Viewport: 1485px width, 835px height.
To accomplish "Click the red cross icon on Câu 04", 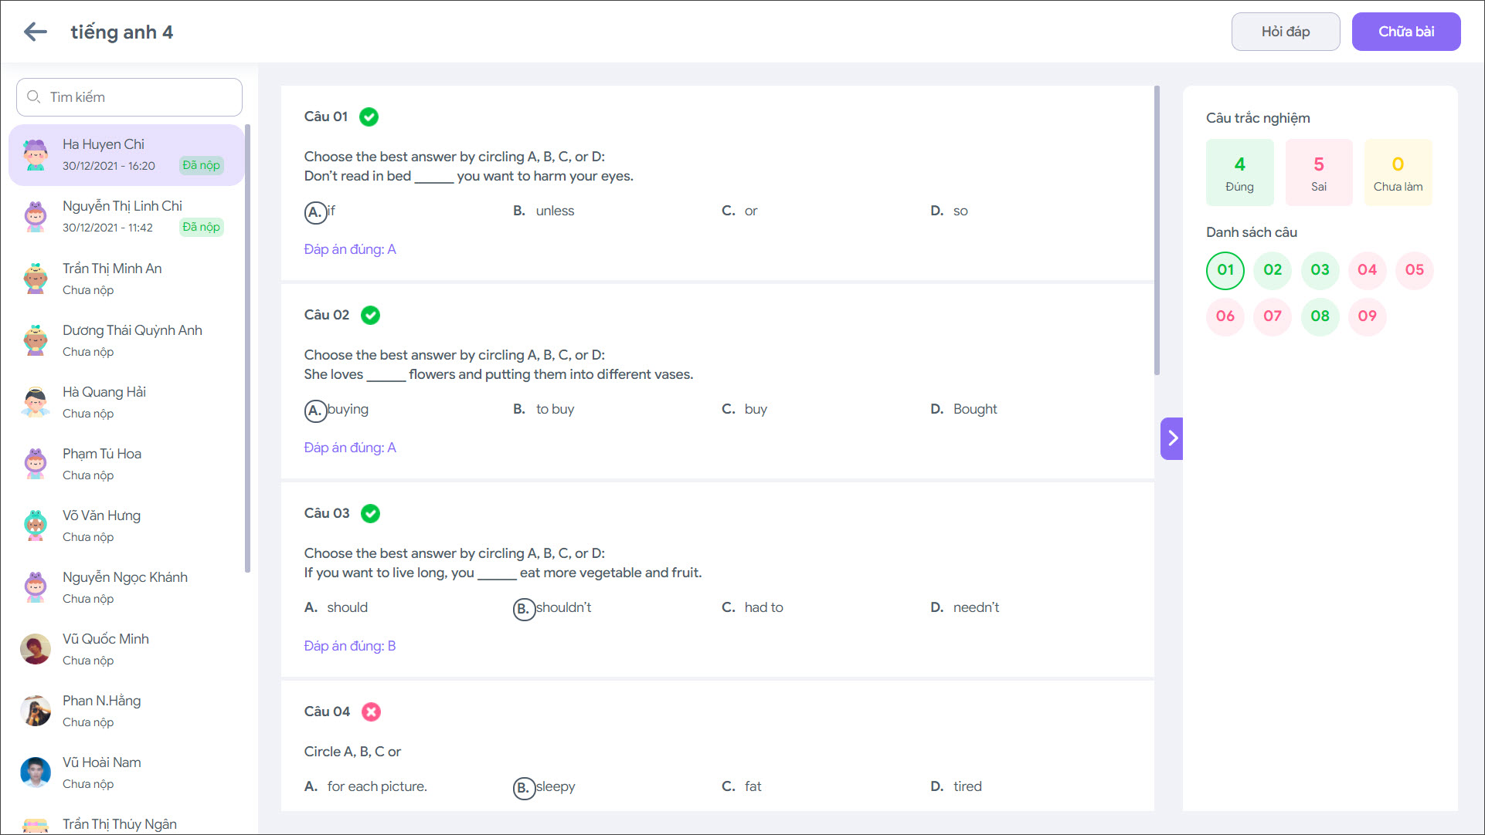I will 371,712.
